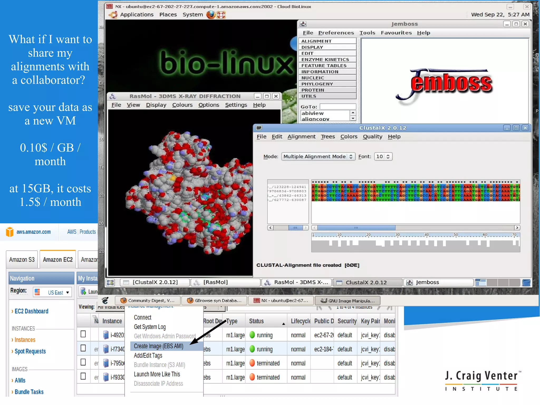The image size is (540, 405).
Task: Open the Spot Requests navigation link
Action: point(30,351)
